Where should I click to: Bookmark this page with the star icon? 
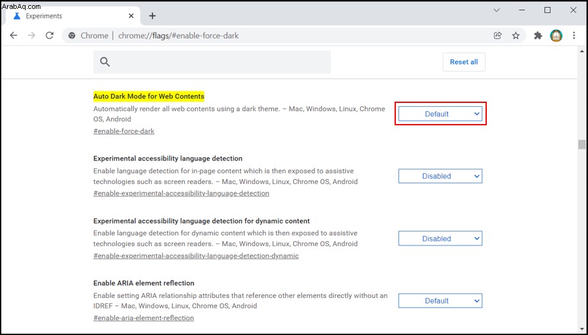tap(516, 36)
